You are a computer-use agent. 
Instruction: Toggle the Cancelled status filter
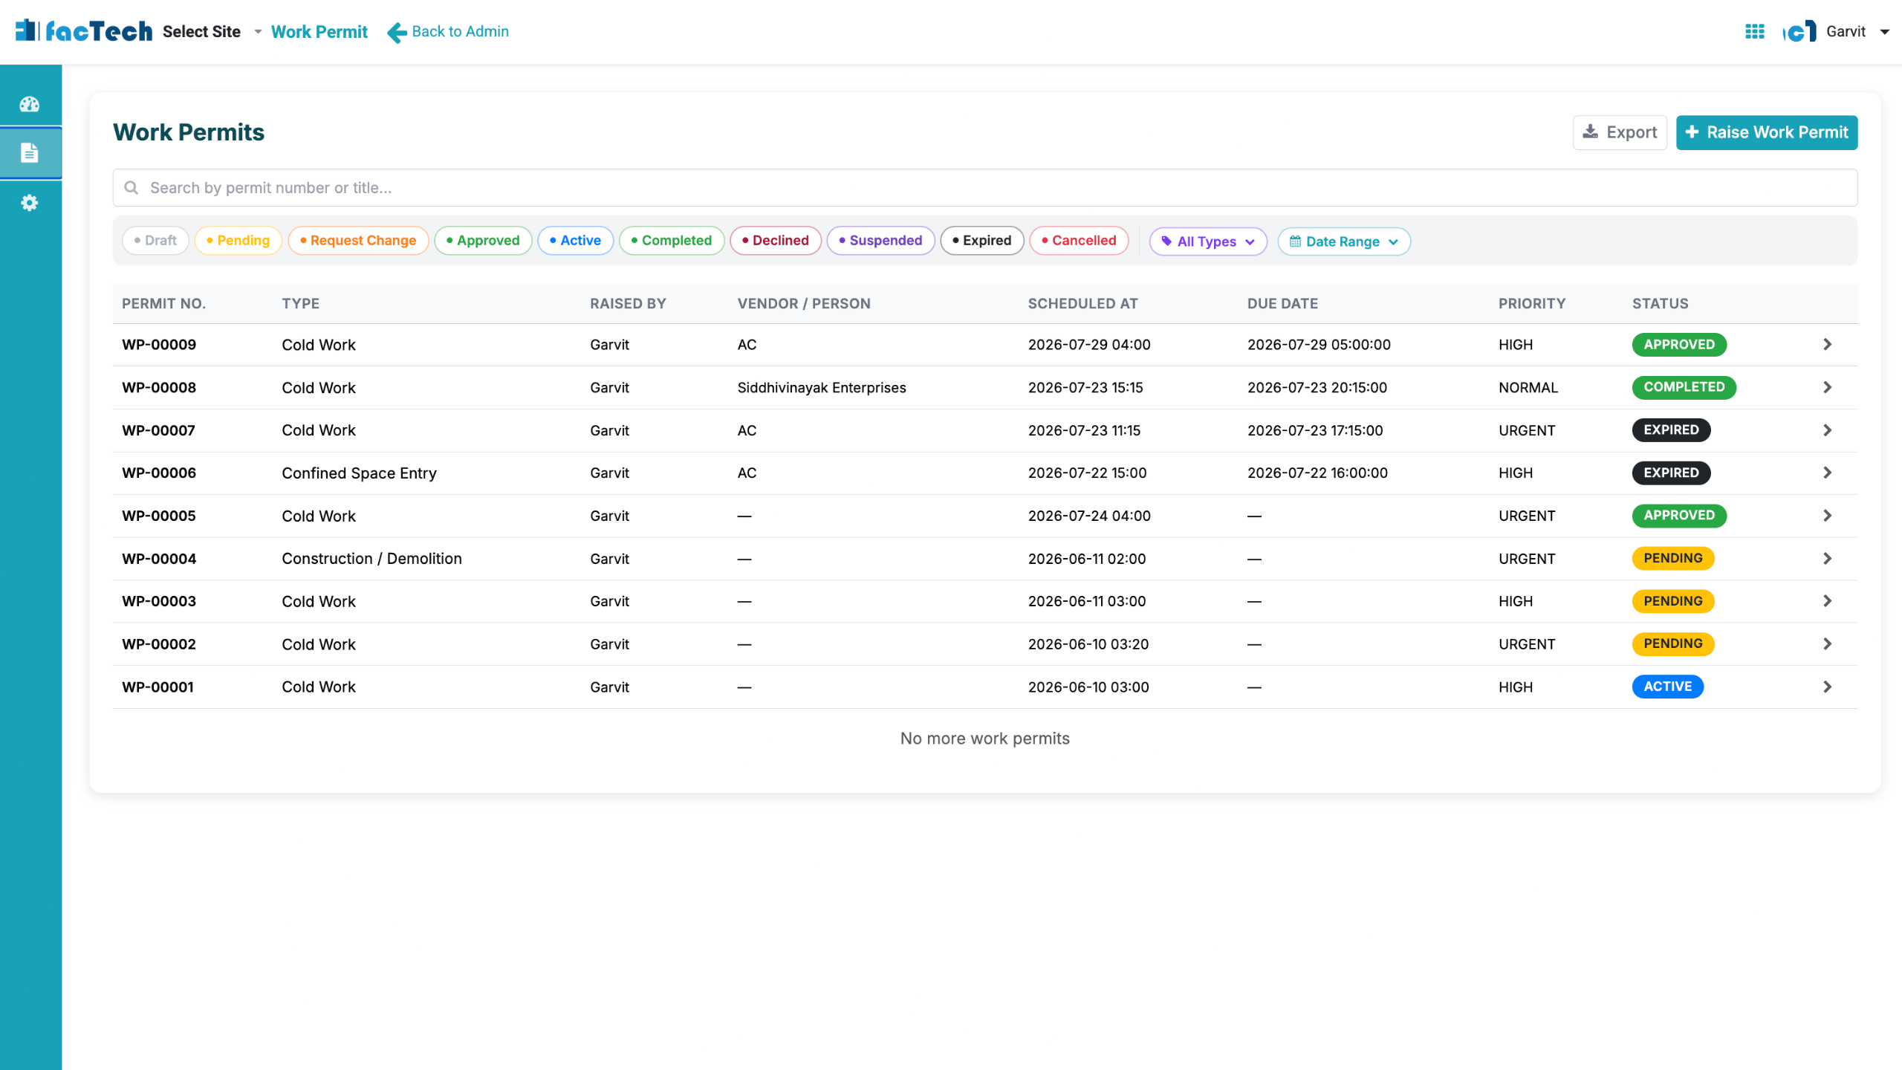(x=1079, y=240)
